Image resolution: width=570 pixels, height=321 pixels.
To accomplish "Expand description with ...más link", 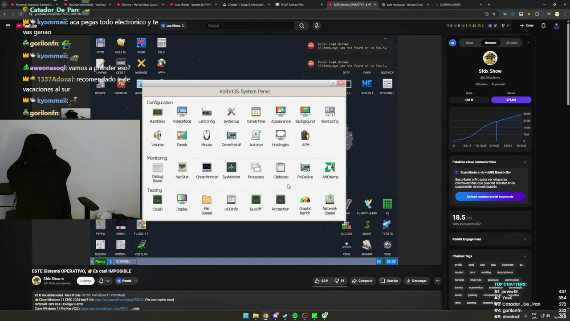I will pos(135,309).
